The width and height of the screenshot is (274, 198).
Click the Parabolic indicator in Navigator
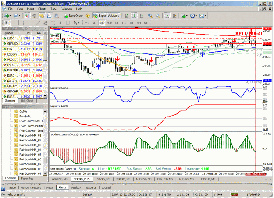coord(25,116)
